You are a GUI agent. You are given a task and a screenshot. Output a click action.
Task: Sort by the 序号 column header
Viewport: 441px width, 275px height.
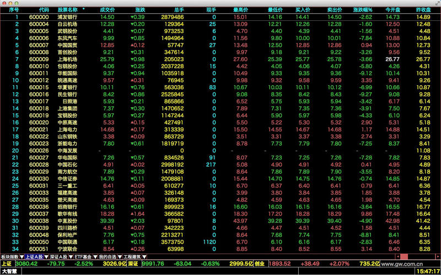point(14,10)
